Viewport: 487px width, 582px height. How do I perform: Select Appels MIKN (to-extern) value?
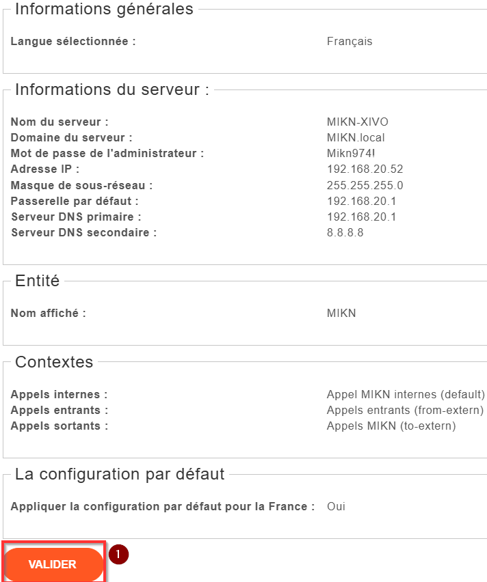pyautogui.click(x=391, y=426)
